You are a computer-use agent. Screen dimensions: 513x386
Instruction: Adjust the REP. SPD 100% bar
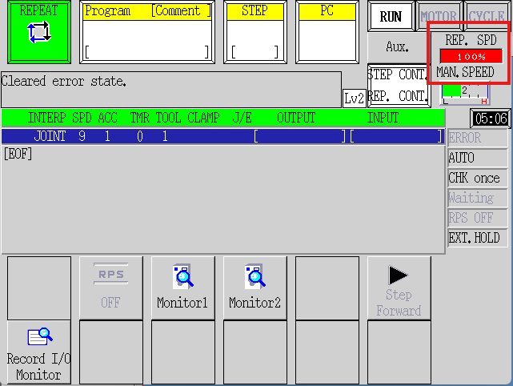click(471, 57)
